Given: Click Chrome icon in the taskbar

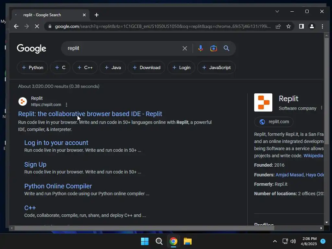Looking at the screenshot, I should click(x=173, y=241).
